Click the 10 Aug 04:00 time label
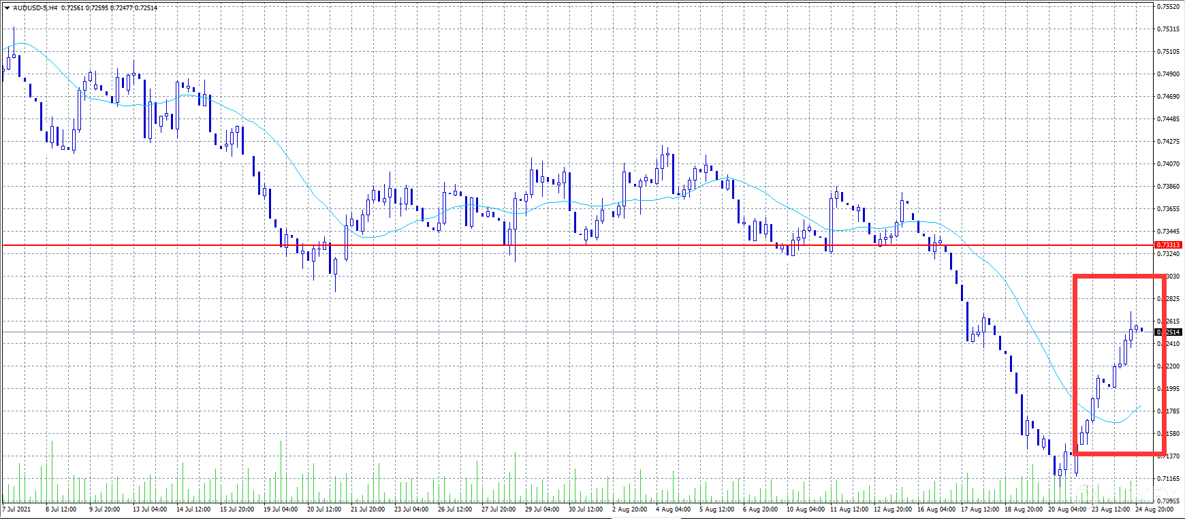1185x519 pixels. pos(805,509)
